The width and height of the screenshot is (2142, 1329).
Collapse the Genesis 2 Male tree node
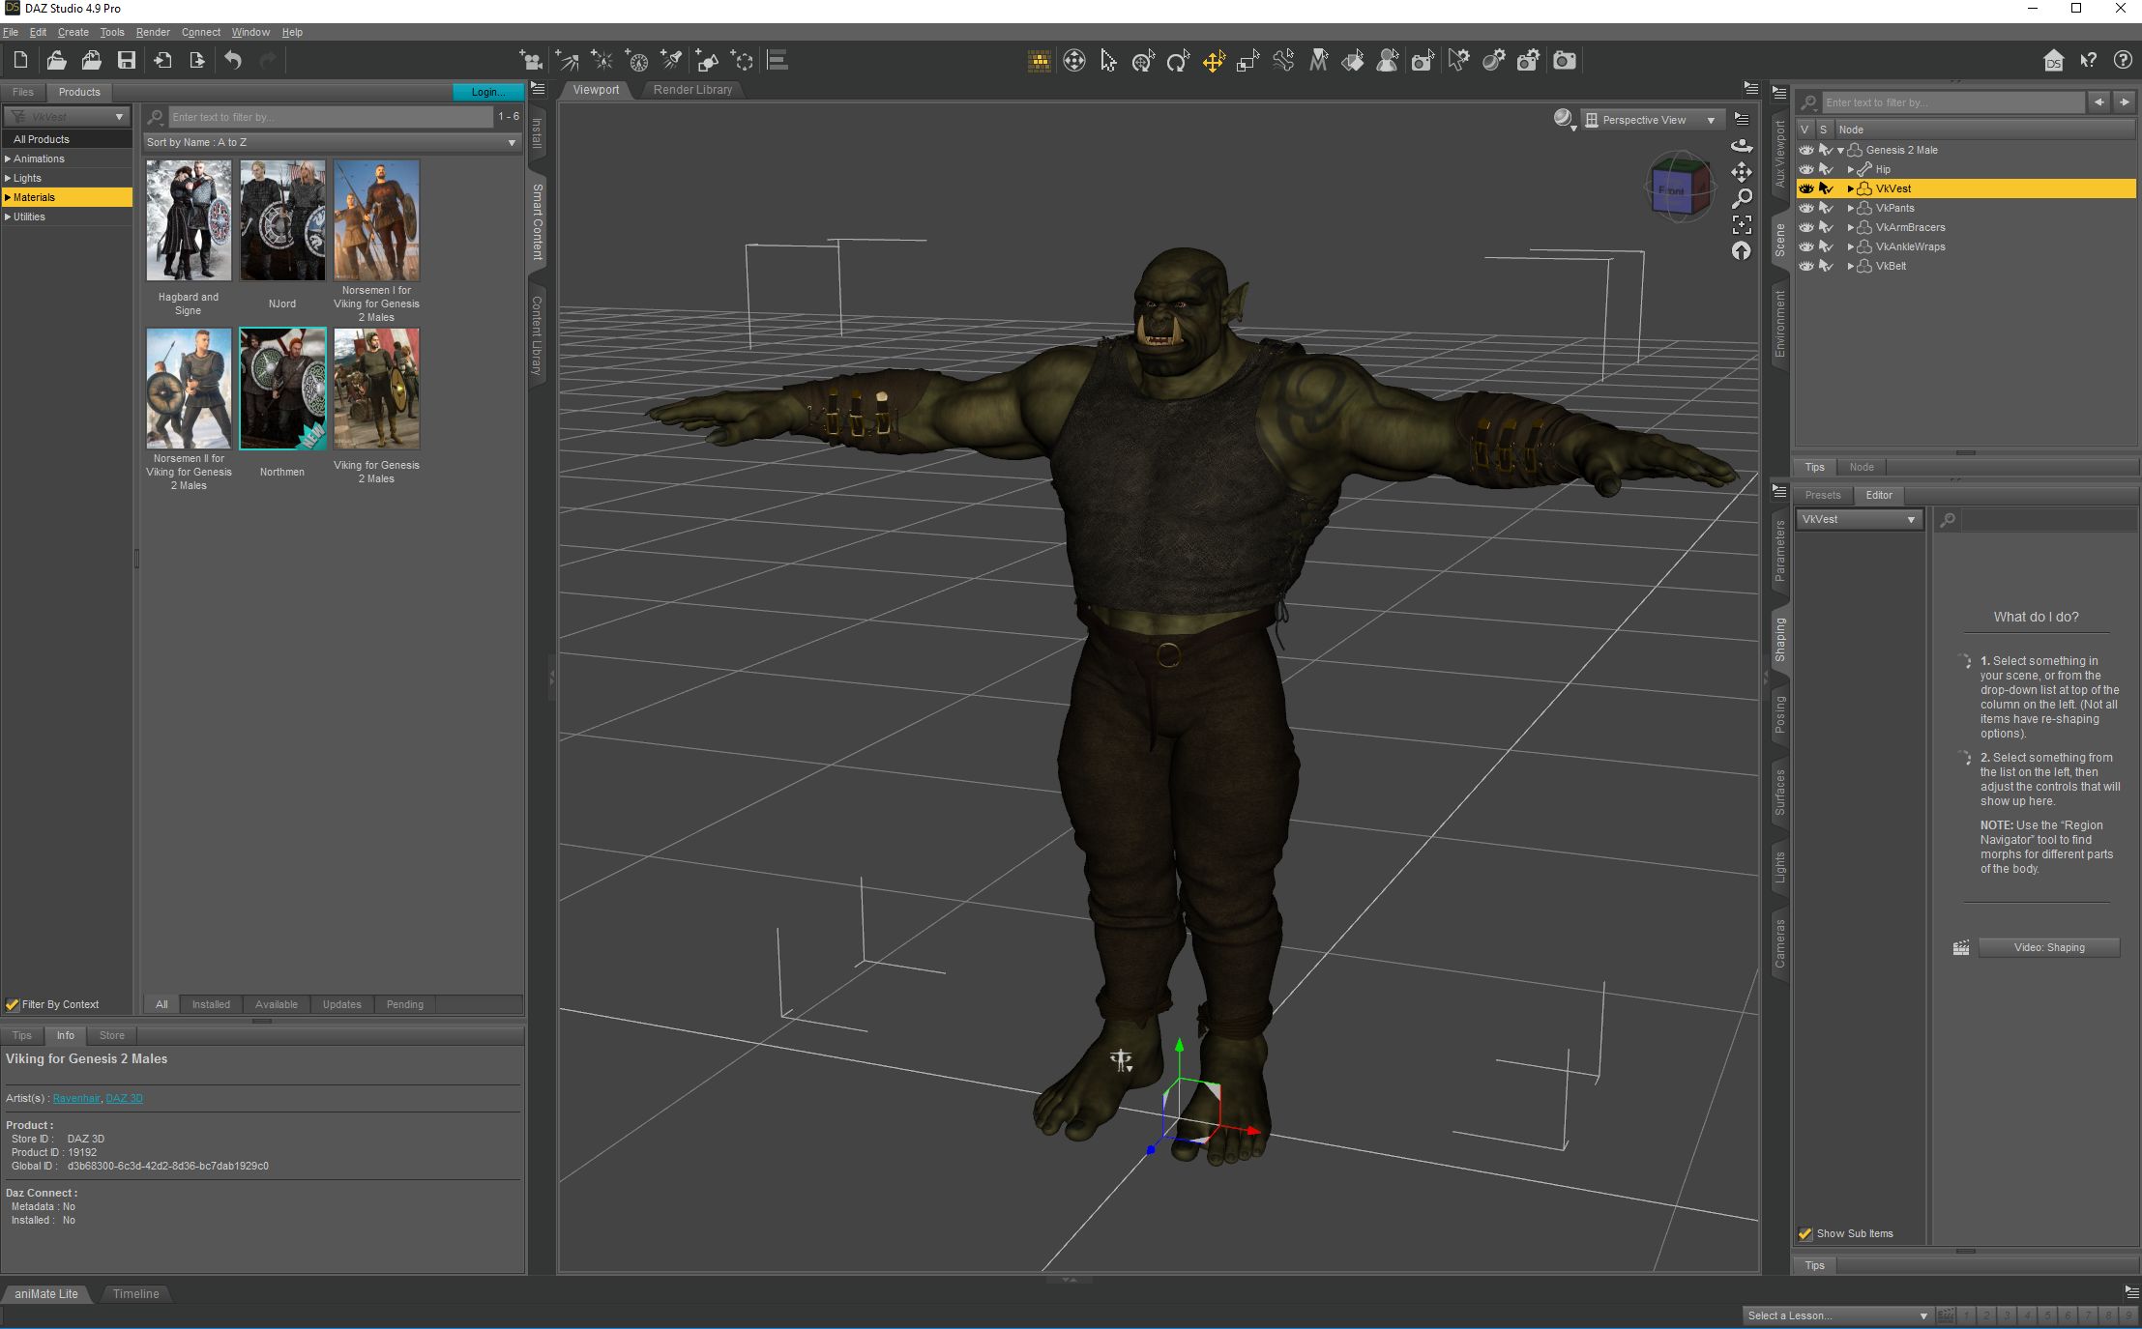point(1840,150)
